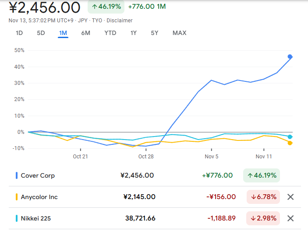Select the MAX time range
The width and height of the screenshot is (308, 231).
tap(179, 33)
